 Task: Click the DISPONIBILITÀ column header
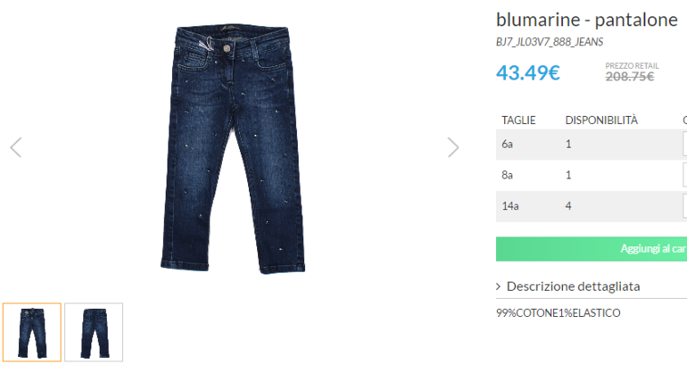tap(601, 120)
